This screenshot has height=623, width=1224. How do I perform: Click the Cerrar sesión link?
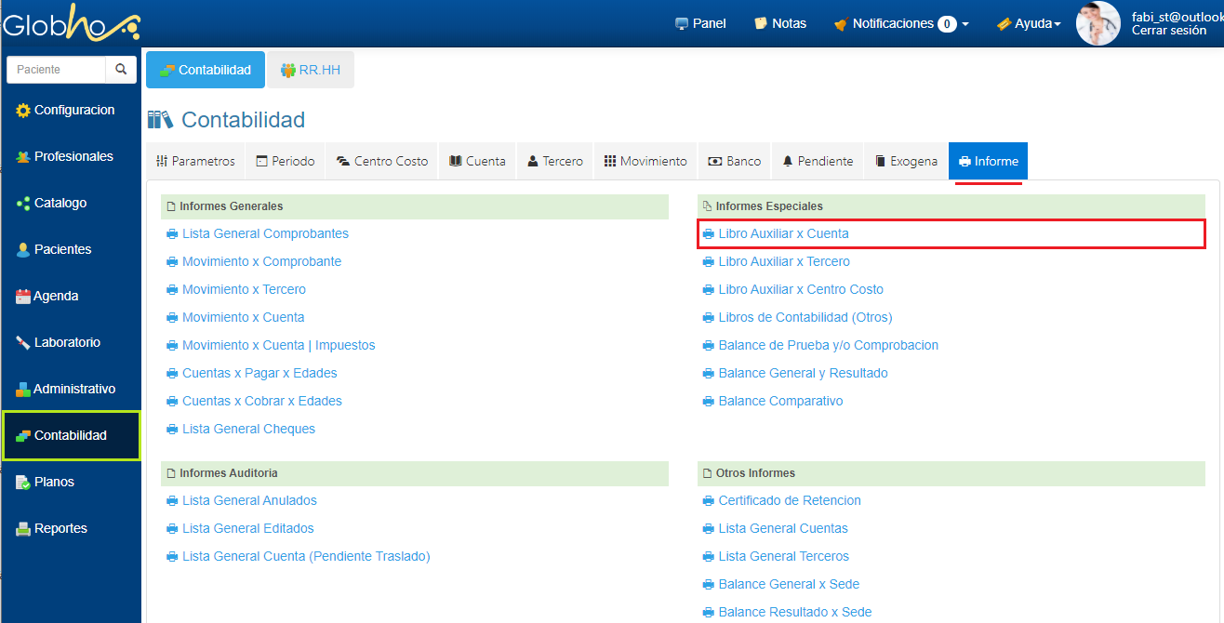[1168, 31]
